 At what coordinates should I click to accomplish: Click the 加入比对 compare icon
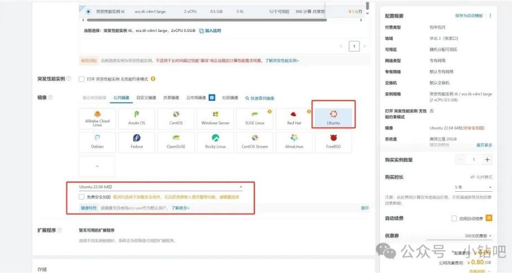point(202,31)
